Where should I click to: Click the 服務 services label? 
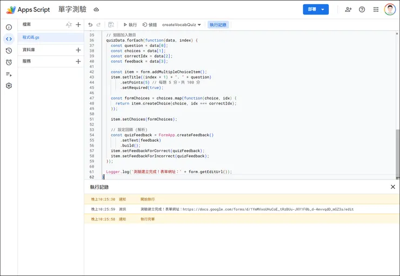click(26, 61)
